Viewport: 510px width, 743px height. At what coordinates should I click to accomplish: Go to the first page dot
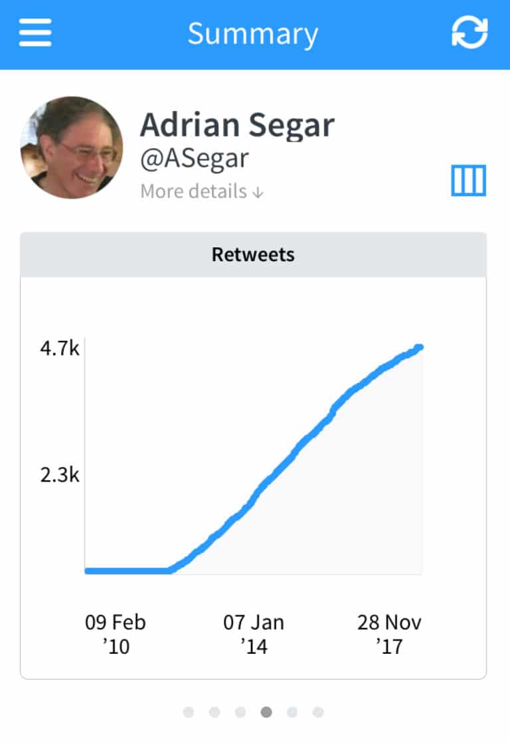[189, 712]
